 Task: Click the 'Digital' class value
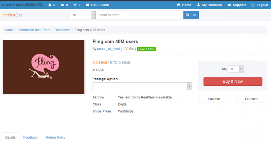coord(123,104)
